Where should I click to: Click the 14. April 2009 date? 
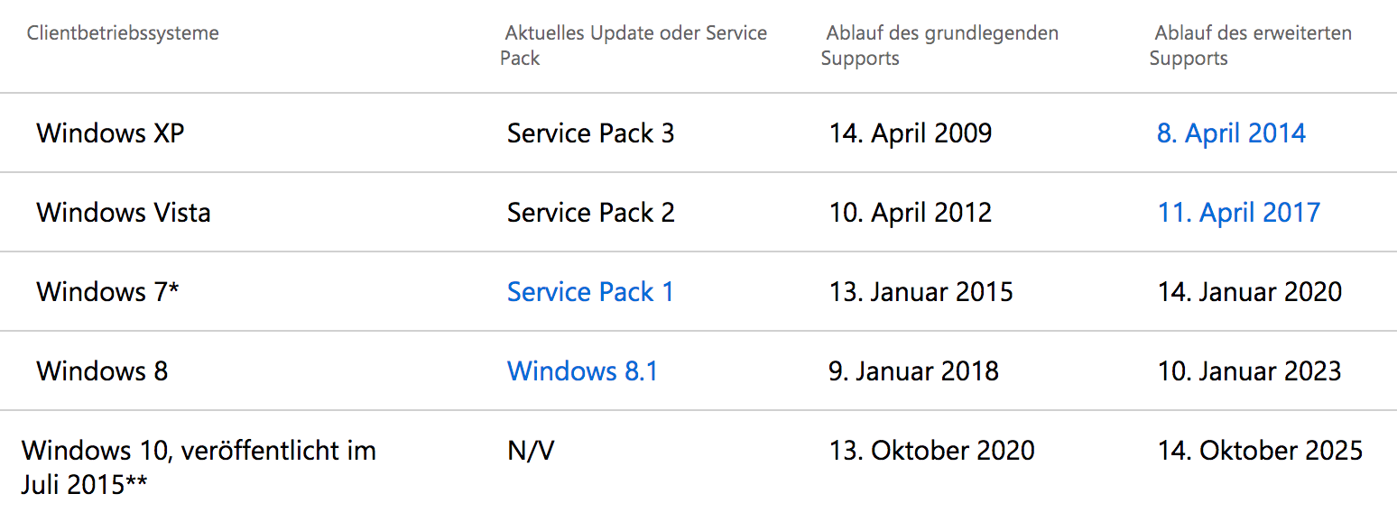[911, 133]
